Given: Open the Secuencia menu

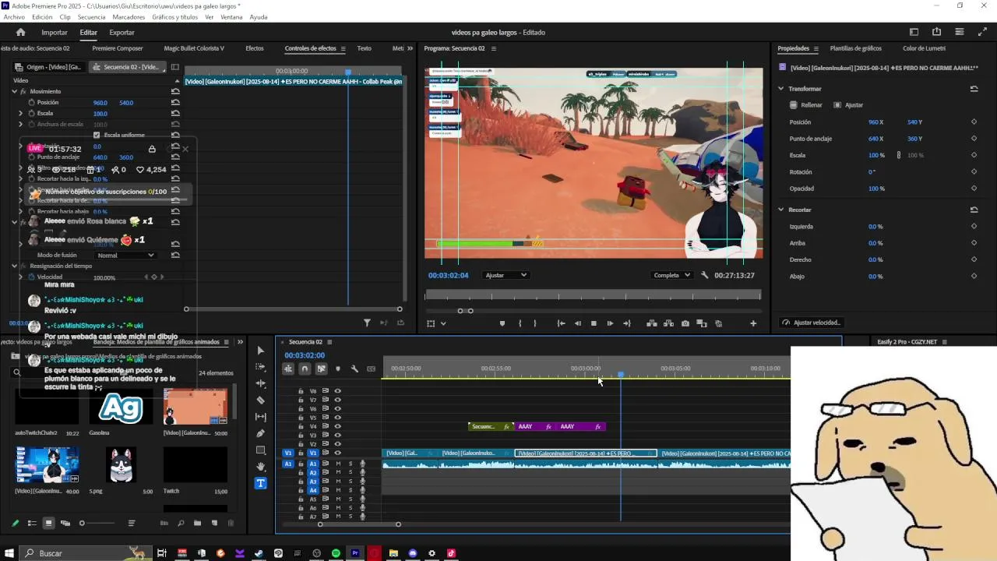Looking at the screenshot, I should click(91, 17).
